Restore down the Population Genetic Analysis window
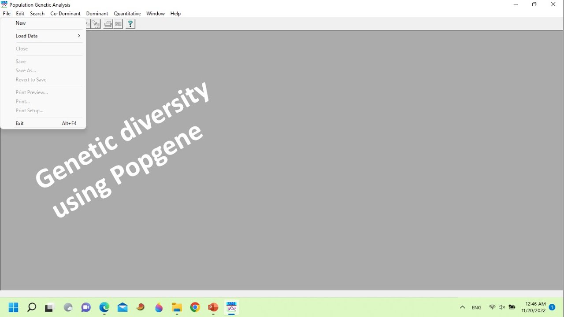564x317 pixels. point(534,4)
